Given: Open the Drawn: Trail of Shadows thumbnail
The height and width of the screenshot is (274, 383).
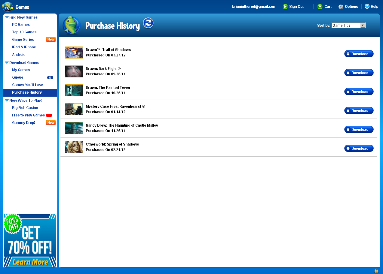Looking at the screenshot, I should pyautogui.click(x=74, y=53).
